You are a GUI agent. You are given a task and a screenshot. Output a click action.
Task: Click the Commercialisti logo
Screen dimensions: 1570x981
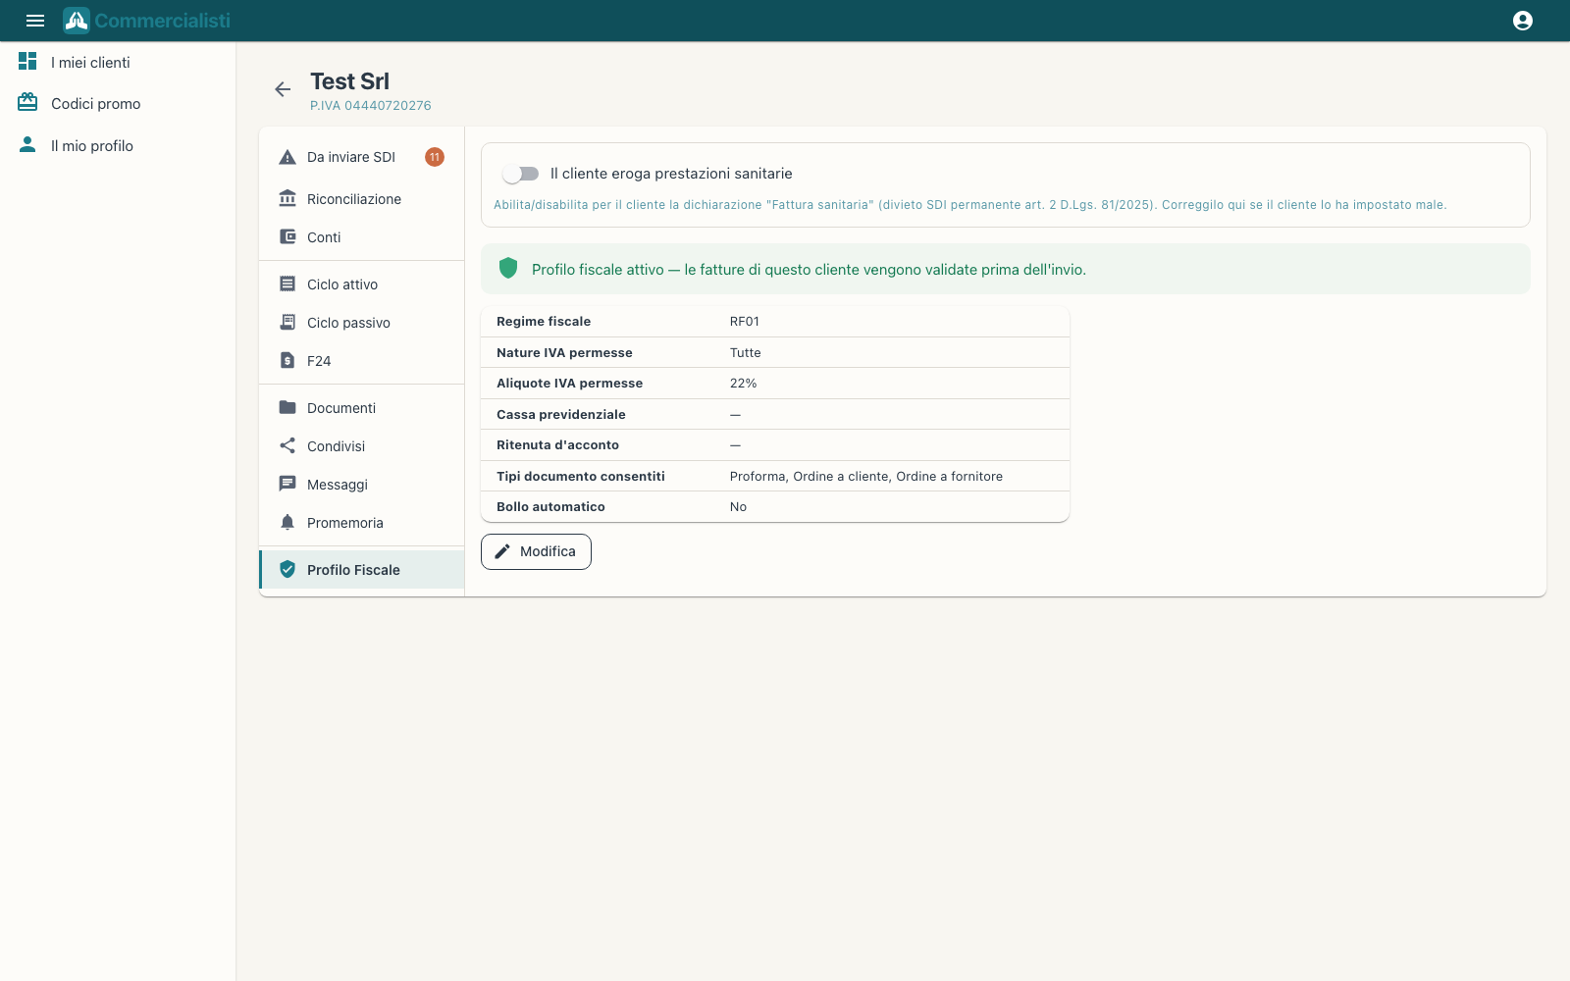(x=147, y=21)
